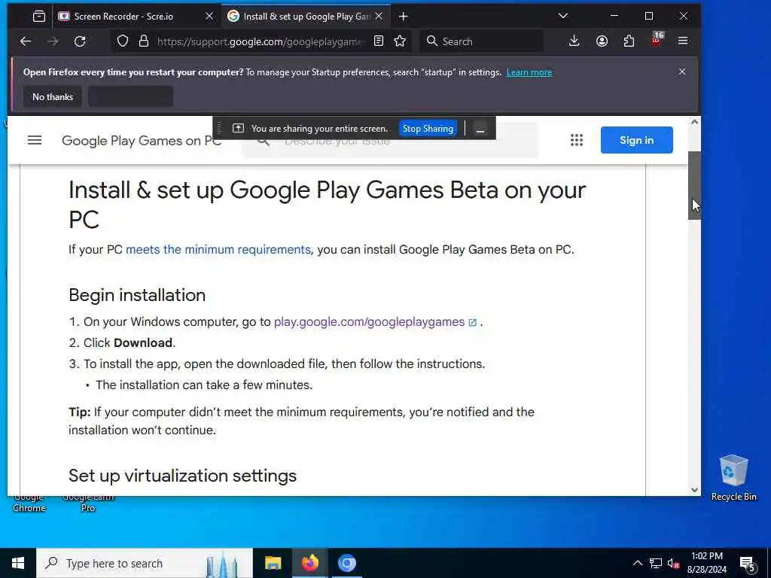This screenshot has width=771, height=578.
Task: Focus the Firefox Search box
Action: pyautogui.click(x=482, y=41)
